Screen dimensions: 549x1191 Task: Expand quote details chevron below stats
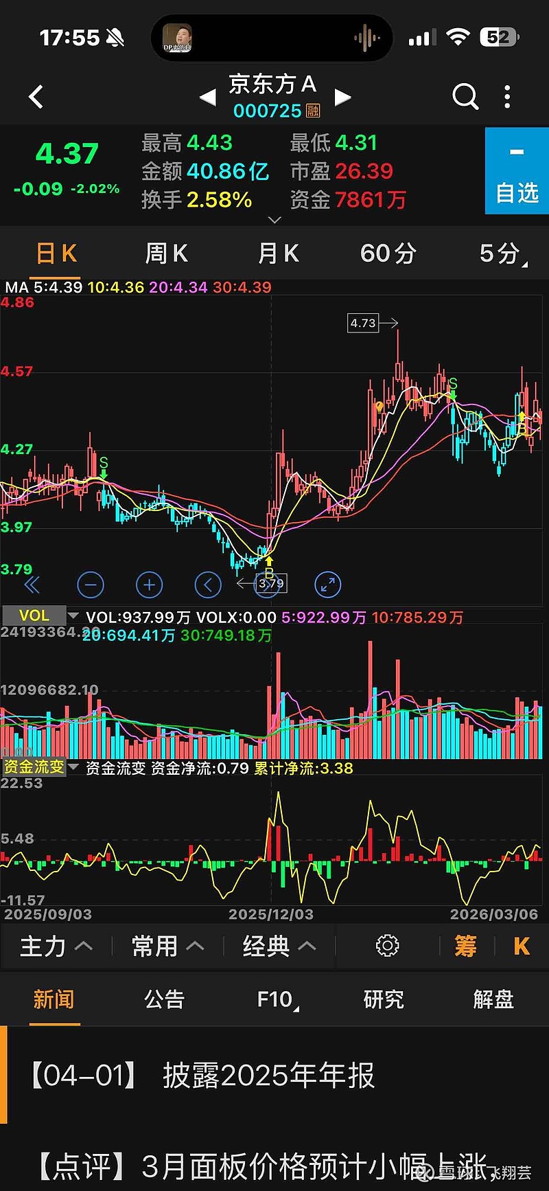[274, 220]
